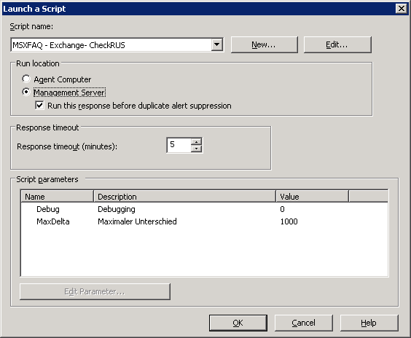The width and height of the screenshot is (411, 338).
Task: Click the Description column header
Action: (x=184, y=196)
